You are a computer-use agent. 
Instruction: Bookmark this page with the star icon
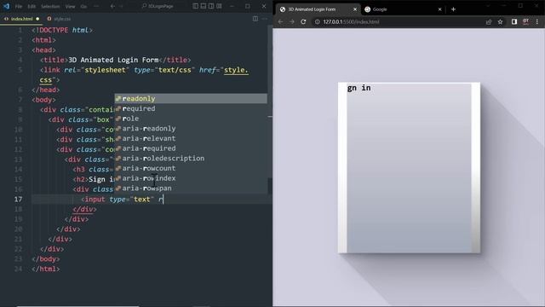tap(500, 21)
